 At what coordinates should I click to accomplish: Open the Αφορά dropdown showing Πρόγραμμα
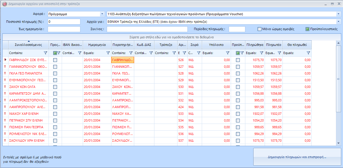pyautogui.click(x=102, y=14)
